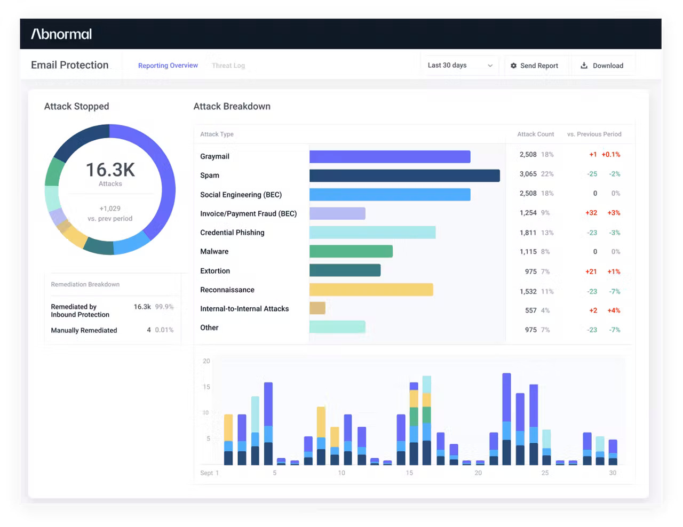Click the Spam dark blue bar

[x=404, y=175]
